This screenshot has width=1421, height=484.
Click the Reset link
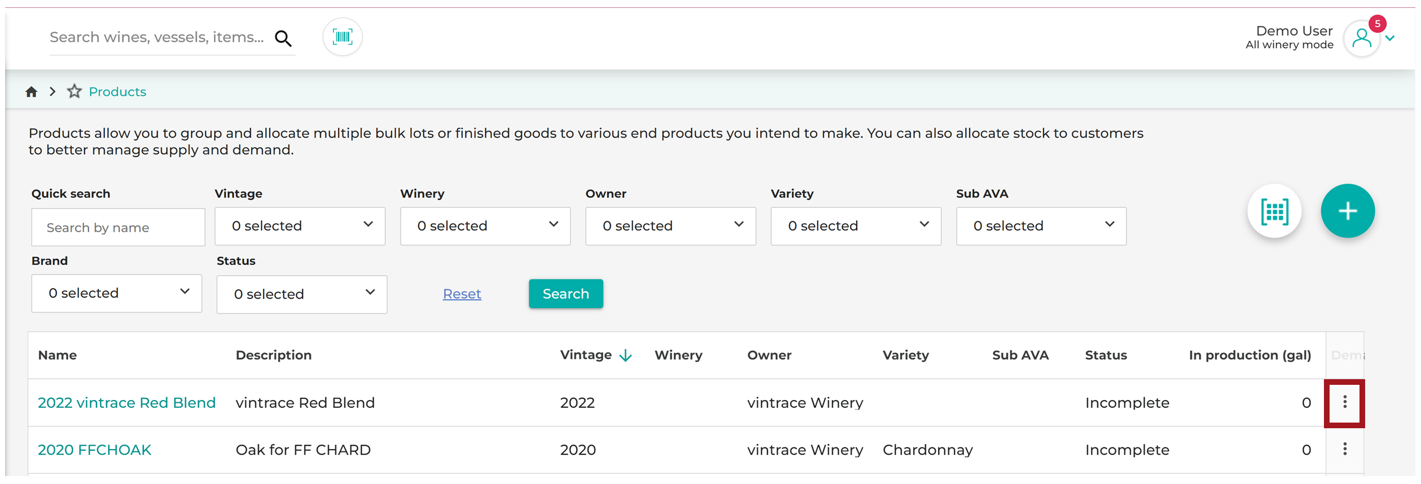[x=462, y=295]
